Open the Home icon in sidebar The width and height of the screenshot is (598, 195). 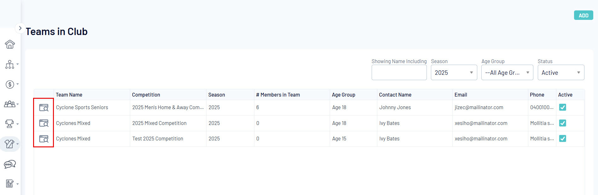coord(10,44)
